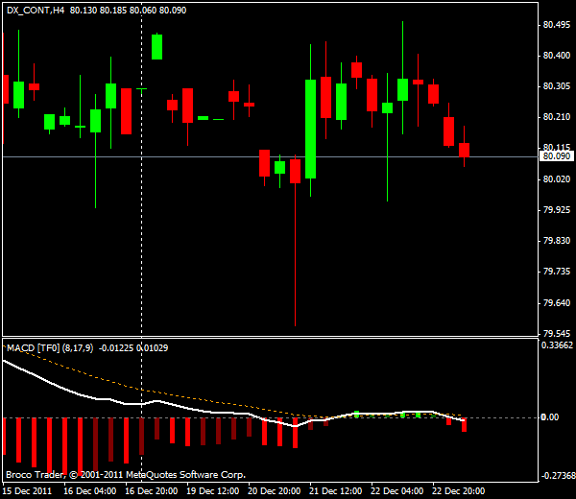This screenshot has height=499, width=576.
Task: Click the 80.020 price axis label
Action: point(557,179)
